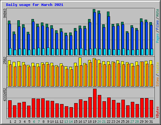Viewport: 161px width, 125px height.
Task: Click the blue Files bar for day 19
Action: click(x=95, y=30)
